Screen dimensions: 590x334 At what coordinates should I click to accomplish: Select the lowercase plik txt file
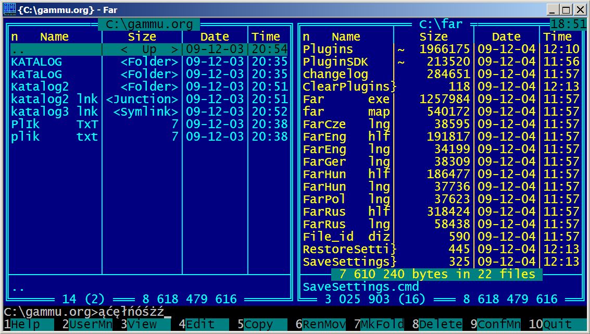[x=149, y=137]
